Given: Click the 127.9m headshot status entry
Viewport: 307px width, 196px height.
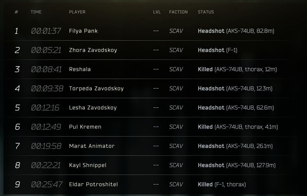Looking at the screenshot, I should click(237, 165).
